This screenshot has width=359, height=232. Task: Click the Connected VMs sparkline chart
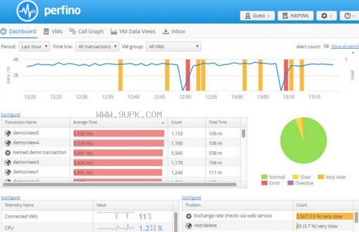115,216
